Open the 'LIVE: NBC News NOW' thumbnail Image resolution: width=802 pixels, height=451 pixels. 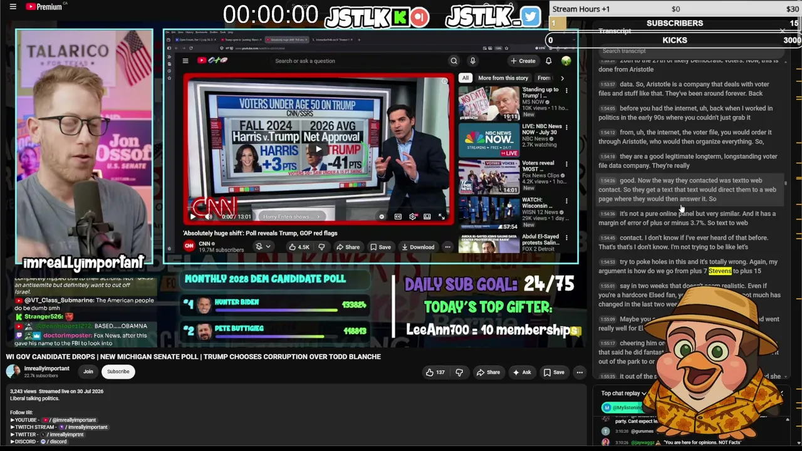(x=489, y=140)
